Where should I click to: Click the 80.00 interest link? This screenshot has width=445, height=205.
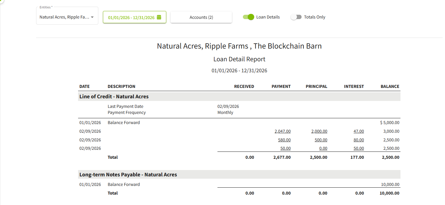[359, 140]
